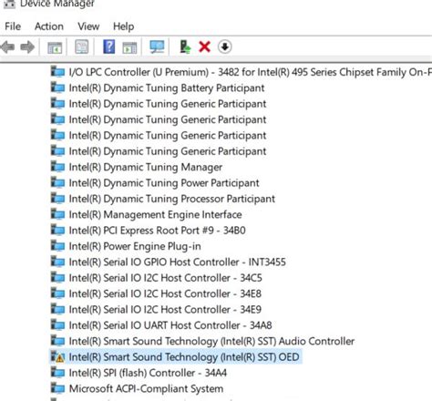The width and height of the screenshot is (432, 401).
Task: Open the View menu
Action: tap(88, 26)
